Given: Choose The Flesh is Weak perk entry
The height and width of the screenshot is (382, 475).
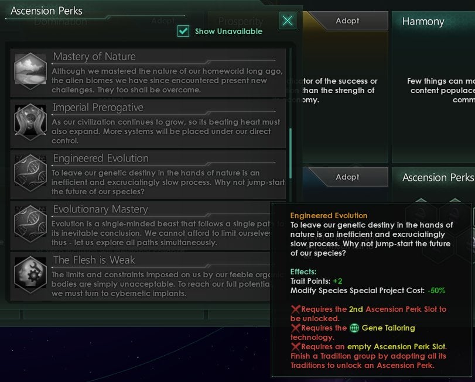Looking at the screenshot, I should tap(148, 277).
